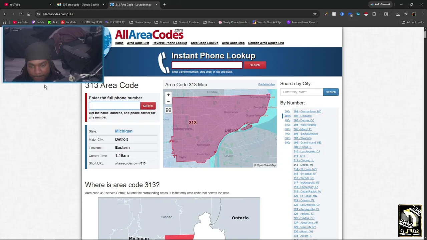Open the YouTube bookmark
The width and height of the screenshot is (427, 240).
click(20, 22)
